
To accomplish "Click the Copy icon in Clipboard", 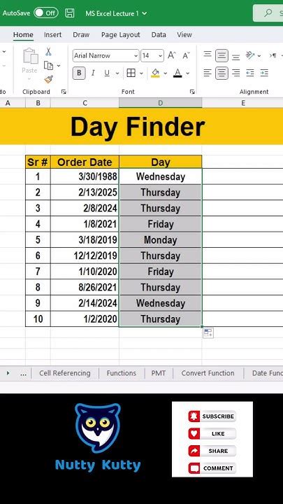I will click(x=48, y=66).
